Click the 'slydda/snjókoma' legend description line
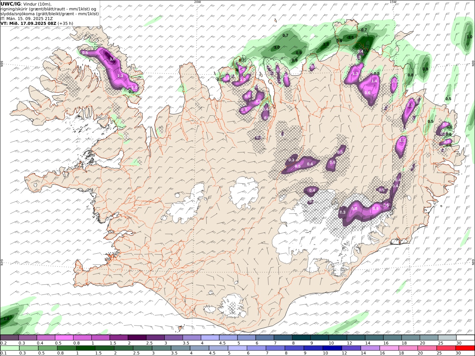 50,13
